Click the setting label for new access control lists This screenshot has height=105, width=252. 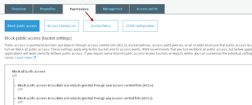pos(85,85)
